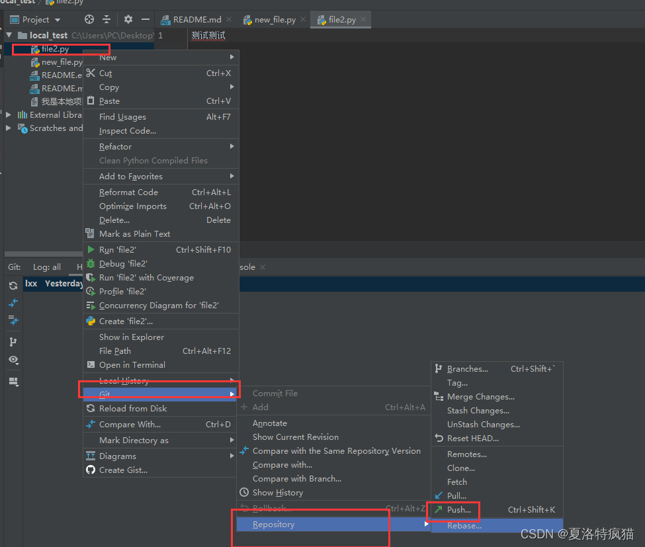Click the Collapse All icon in Project panel
645x547 pixels.
[x=106, y=20]
